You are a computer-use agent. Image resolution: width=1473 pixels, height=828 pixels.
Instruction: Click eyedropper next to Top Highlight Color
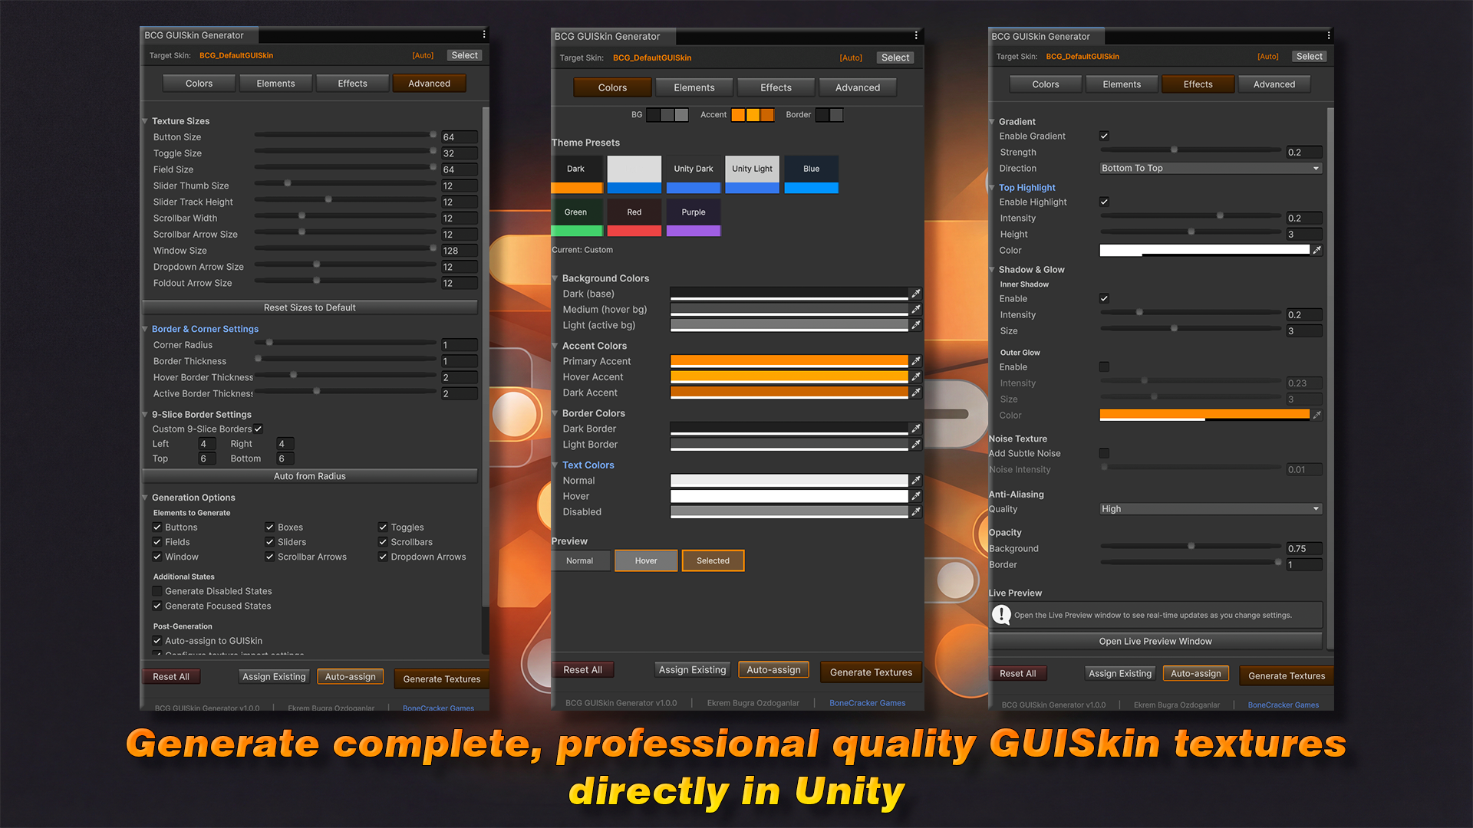tap(1316, 250)
